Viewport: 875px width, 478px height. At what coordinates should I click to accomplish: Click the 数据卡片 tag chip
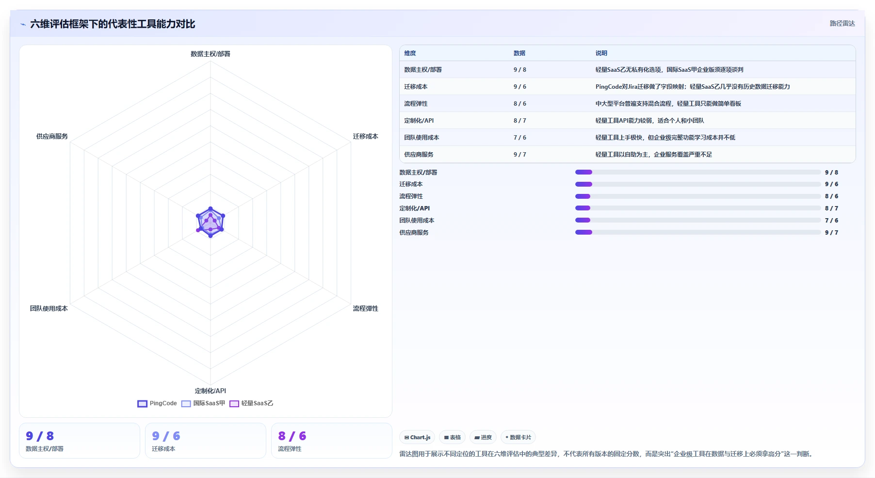pyautogui.click(x=518, y=437)
